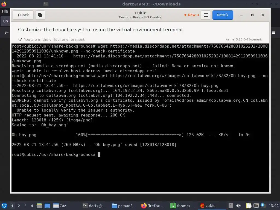Click the 'dartz@VM3: ~/Downloads' title bar
This screenshot has height=210, width=280.
point(151,4)
